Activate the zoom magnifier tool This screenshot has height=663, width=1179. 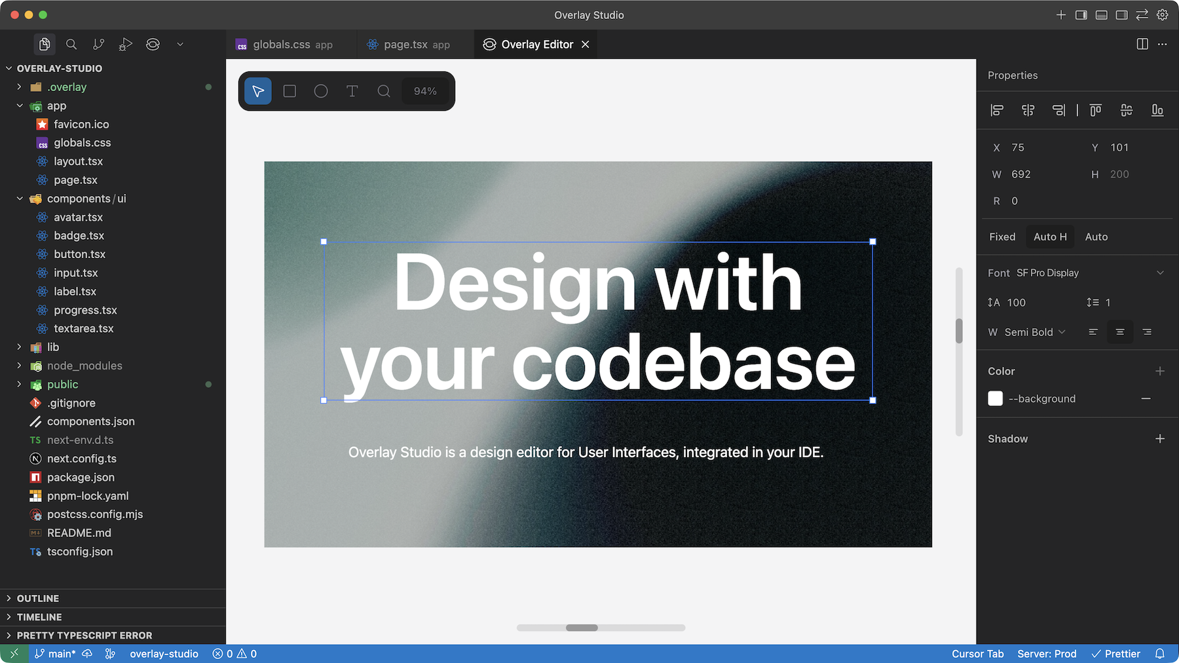[384, 91]
